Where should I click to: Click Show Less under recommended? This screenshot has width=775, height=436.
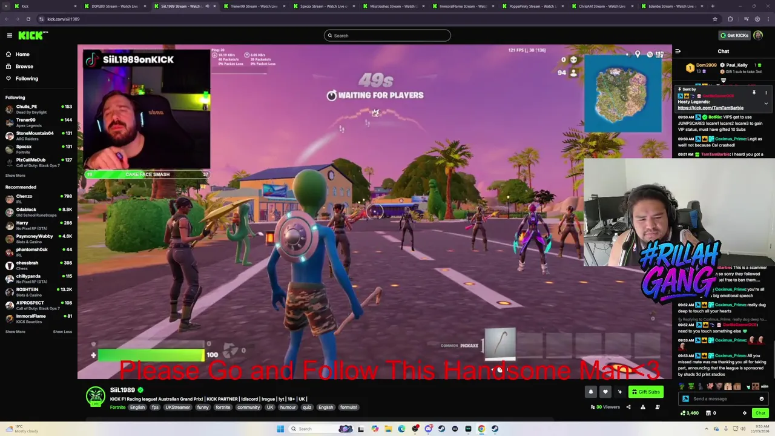[62, 332]
